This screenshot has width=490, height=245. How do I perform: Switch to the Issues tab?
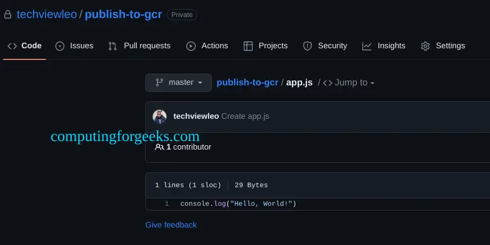[x=74, y=46]
